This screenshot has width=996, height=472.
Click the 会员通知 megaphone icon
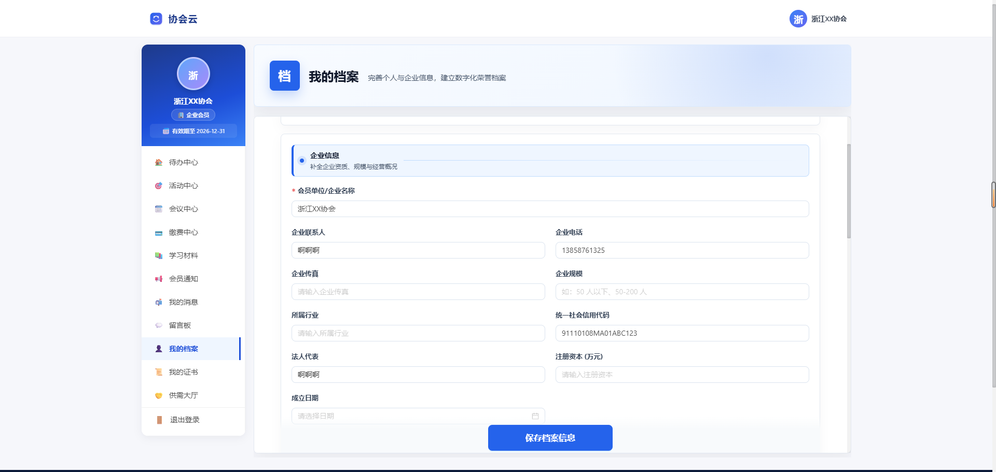[159, 279]
